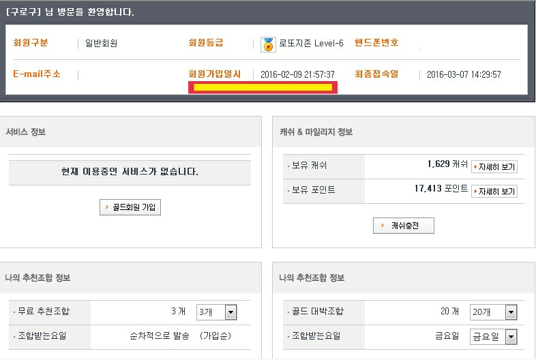Click the 최종접속일 label
The height and width of the screenshot is (360, 536).
[x=376, y=74]
